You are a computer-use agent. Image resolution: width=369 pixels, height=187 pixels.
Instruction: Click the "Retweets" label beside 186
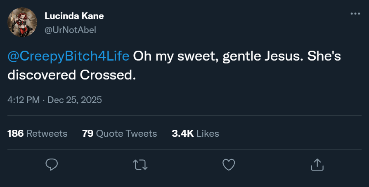coord(47,133)
